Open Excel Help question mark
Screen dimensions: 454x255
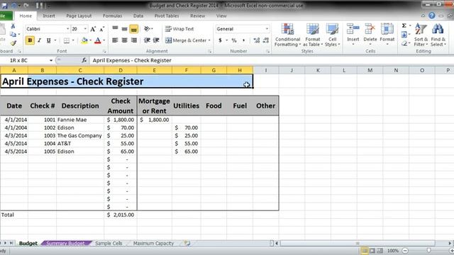pyautogui.click(x=432, y=16)
